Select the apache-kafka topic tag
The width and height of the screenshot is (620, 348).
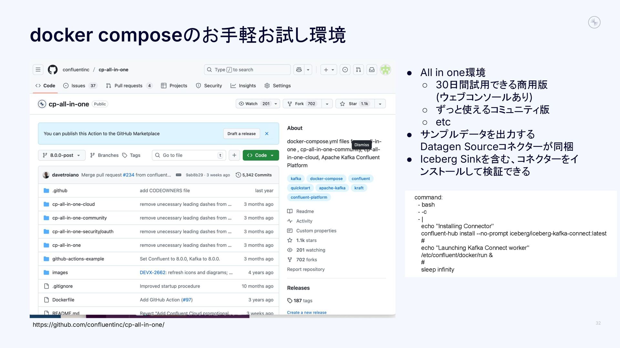(332, 188)
